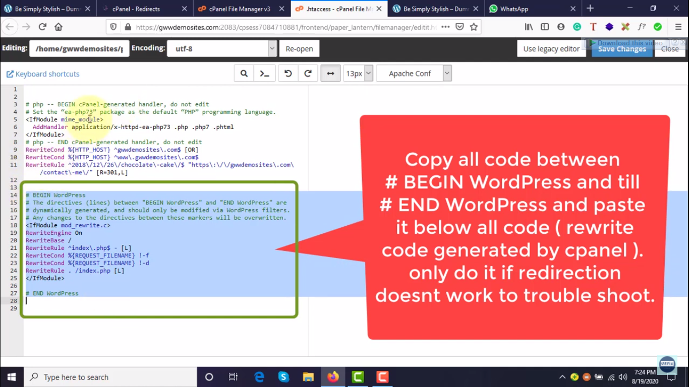
Task: Switch to cPanel File Manager v3 tab
Action: [x=240, y=9]
